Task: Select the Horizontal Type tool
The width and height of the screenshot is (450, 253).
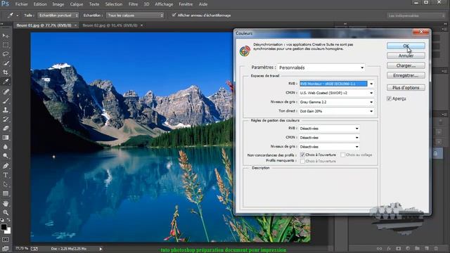Action: [x=6, y=175]
